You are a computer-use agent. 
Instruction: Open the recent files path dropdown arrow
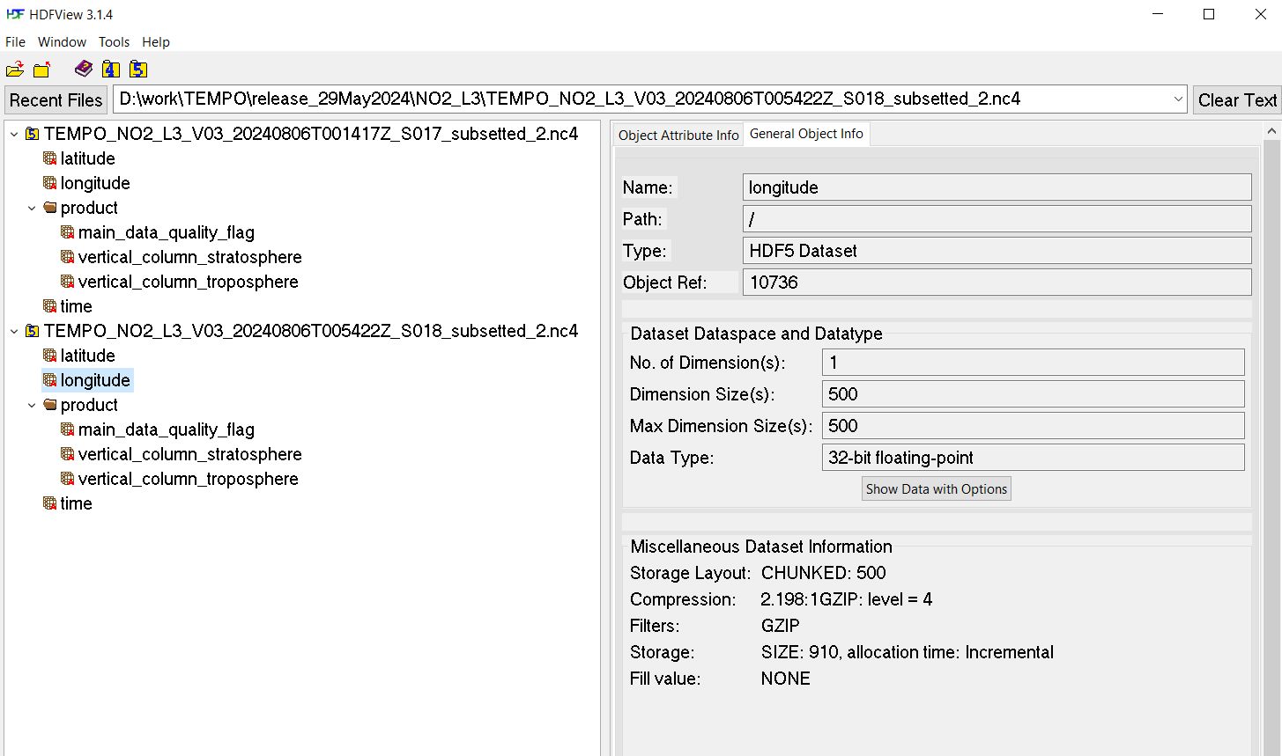click(1178, 99)
